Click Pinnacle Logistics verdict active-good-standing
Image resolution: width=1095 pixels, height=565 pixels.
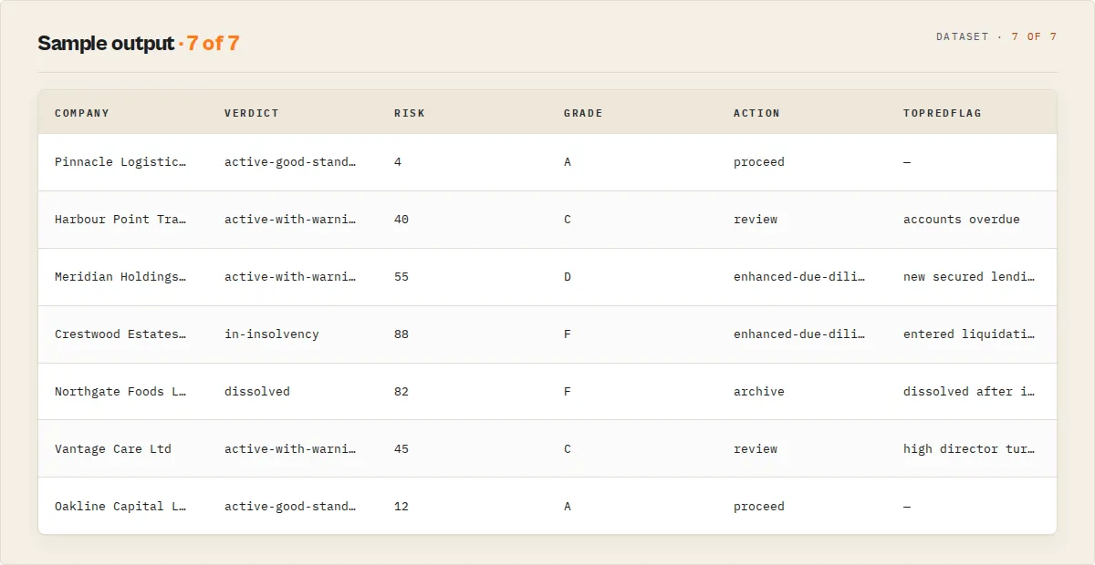(290, 162)
